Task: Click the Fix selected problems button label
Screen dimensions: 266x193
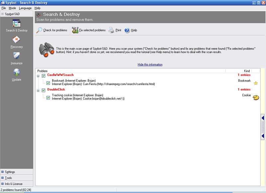Action: [92, 30]
